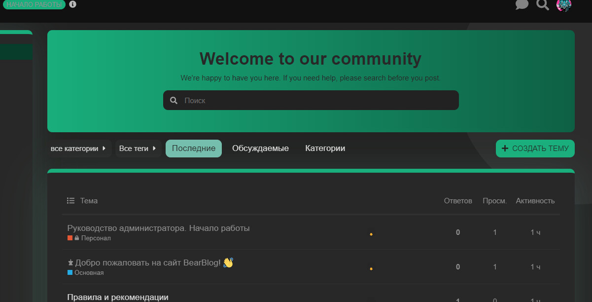The image size is (592, 302).
Task: Focus the Поиск search input field
Action: 315,101
